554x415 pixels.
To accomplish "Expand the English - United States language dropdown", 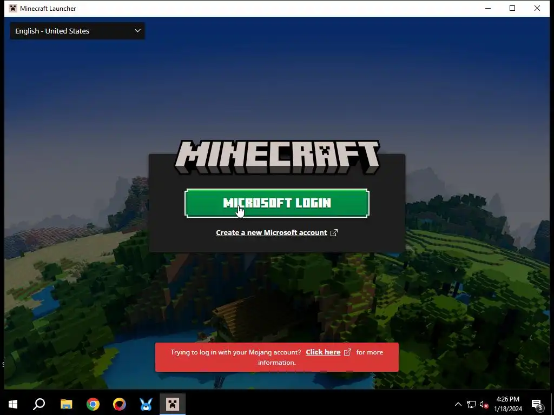I will point(77,31).
